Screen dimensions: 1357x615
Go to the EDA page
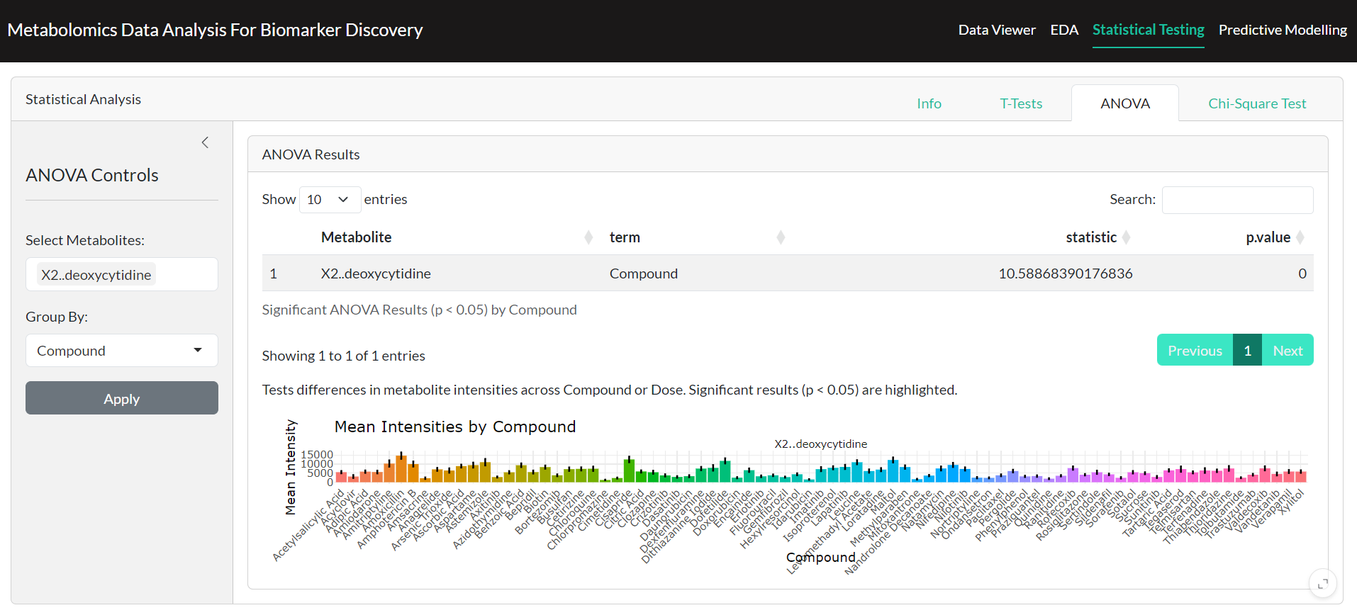coord(1064,30)
